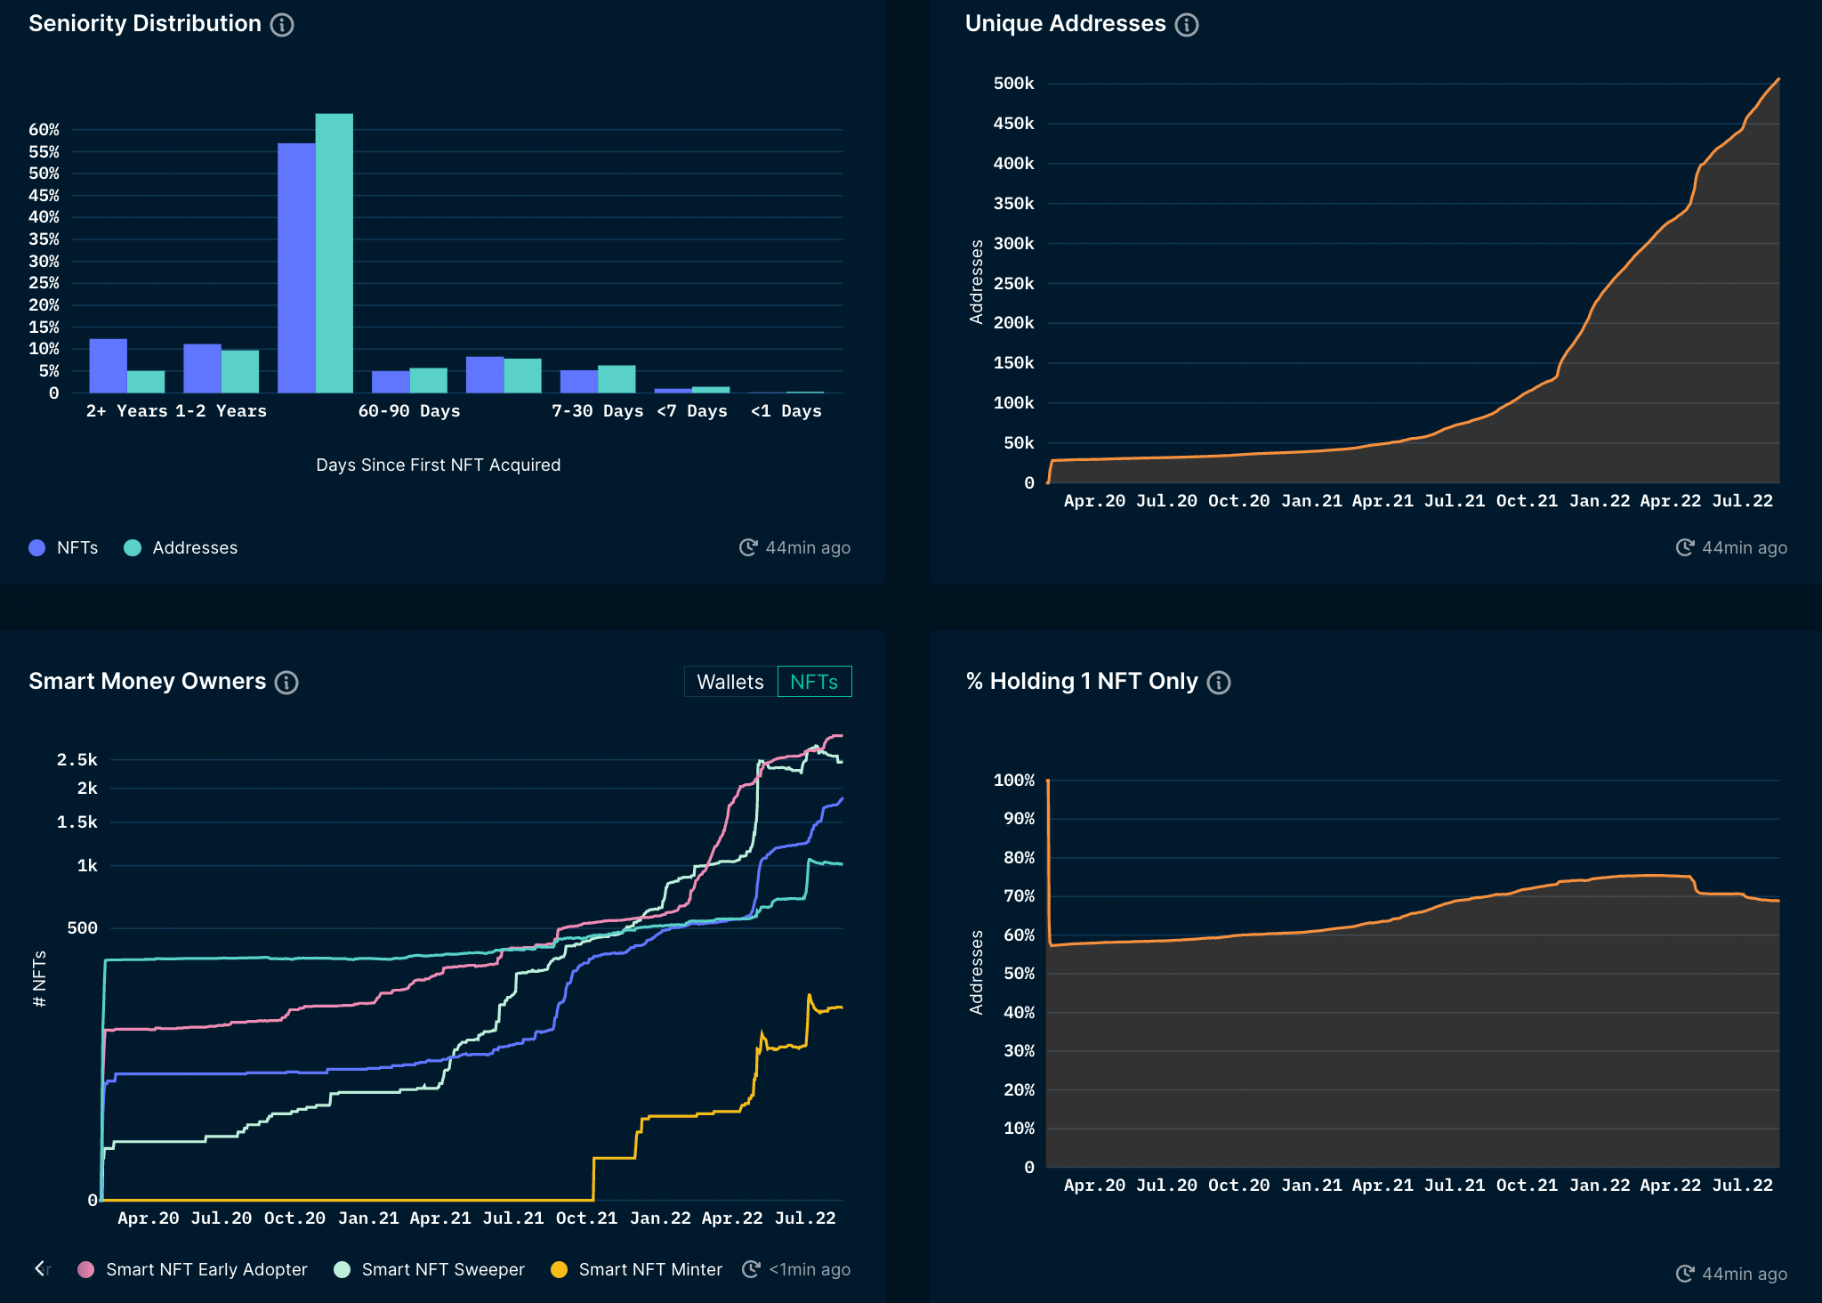Click Smart Money Owners refresh clock icon

751,1269
